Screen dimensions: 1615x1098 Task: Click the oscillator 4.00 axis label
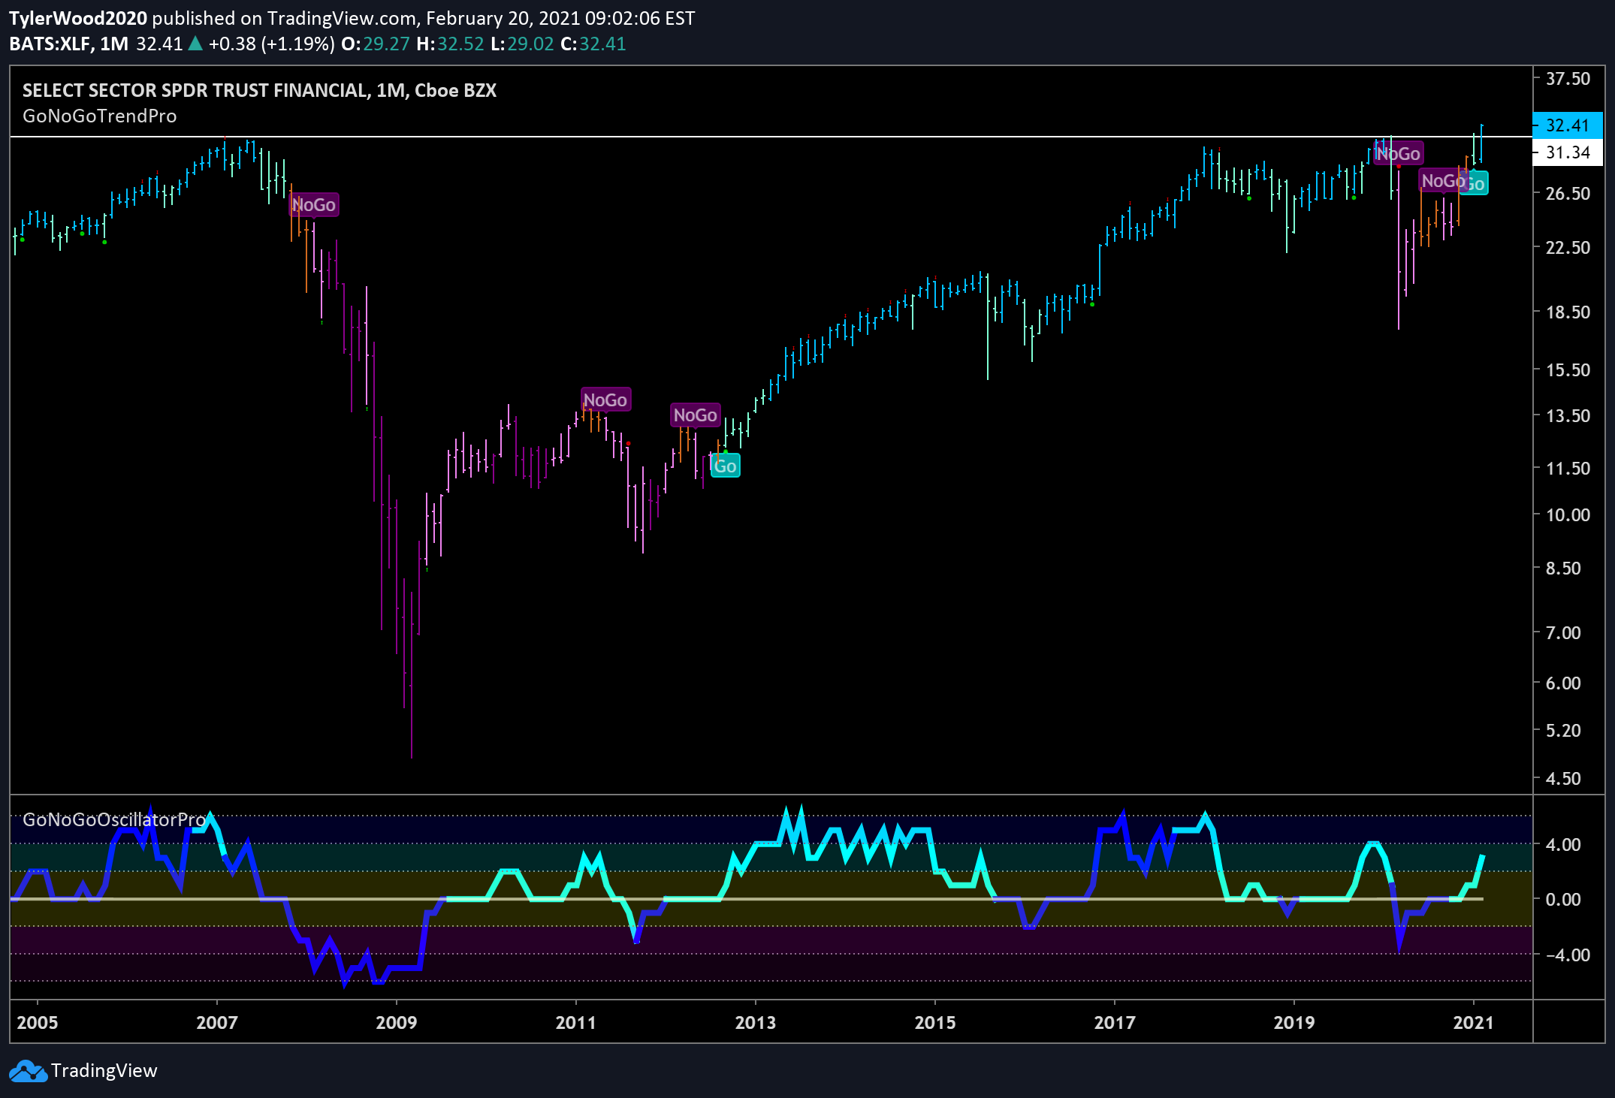pos(1563,844)
